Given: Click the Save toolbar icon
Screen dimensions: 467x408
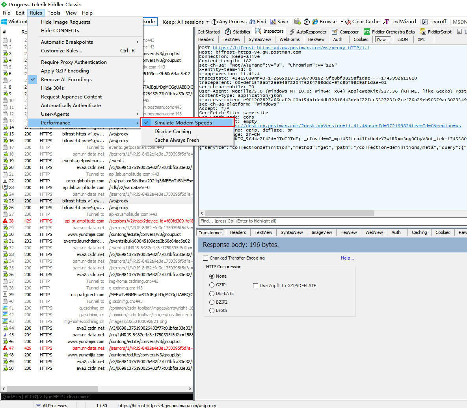Looking at the screenshot, I should pos(273,22).
